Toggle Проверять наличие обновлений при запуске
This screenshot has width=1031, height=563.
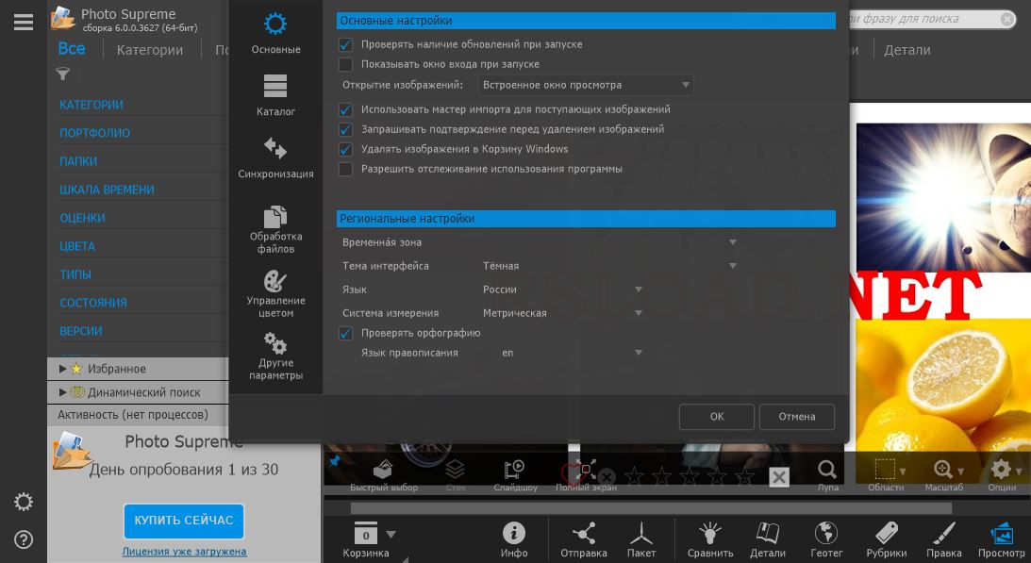click(x=345, y=44)
